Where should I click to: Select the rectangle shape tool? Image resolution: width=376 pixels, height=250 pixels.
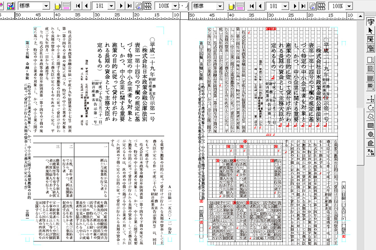point(371,125)
